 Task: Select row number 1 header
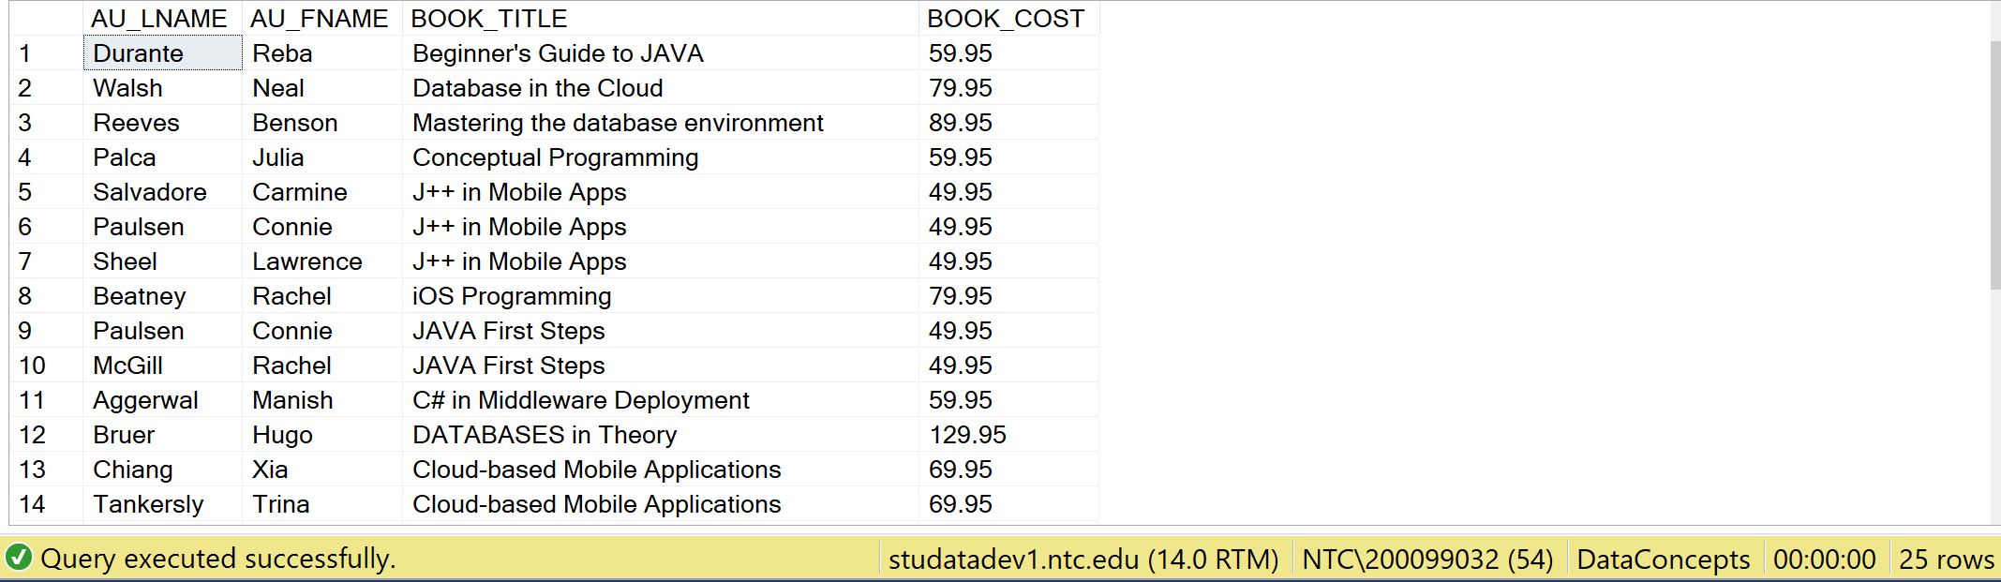25,53
